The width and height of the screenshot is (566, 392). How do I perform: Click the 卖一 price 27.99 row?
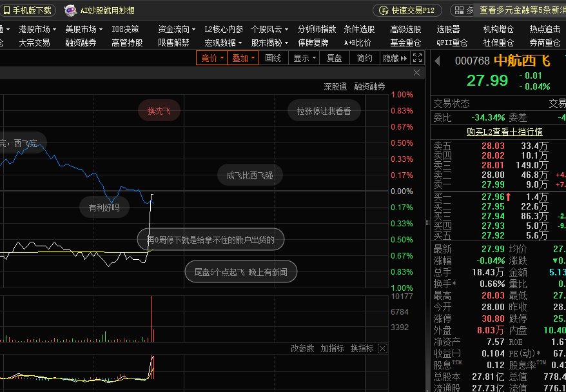[500, 185]
